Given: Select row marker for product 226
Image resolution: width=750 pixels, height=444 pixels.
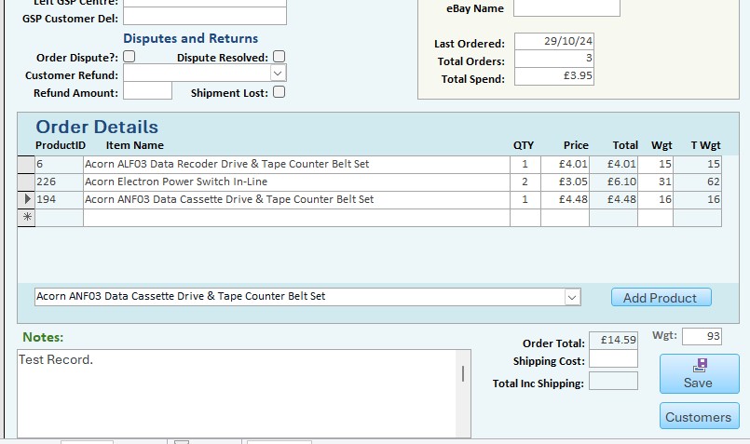Looking at the screenshot, I should [26, 182].
